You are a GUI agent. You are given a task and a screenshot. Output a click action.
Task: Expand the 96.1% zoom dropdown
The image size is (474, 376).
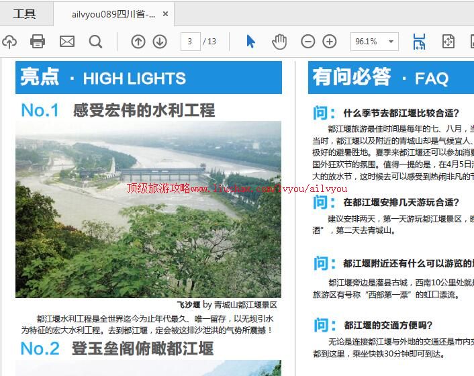(391, 42)
